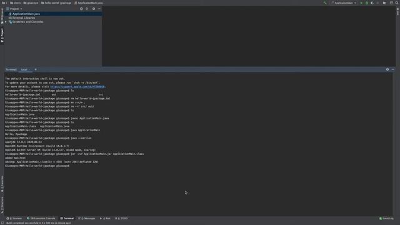Switch to the Local terminal tab

24,69
